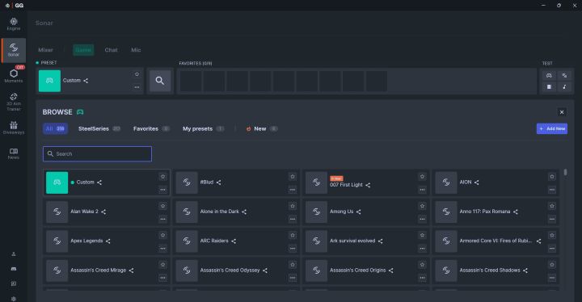This screenshot has width=582, height=302.
Task: Open the settings gear in sidebar bottom
Action: coord(14,299)
